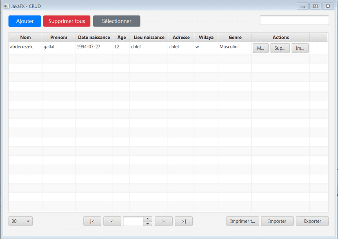Click the Importer button
This screenshot has width=338, height=239.
point(277,221)
